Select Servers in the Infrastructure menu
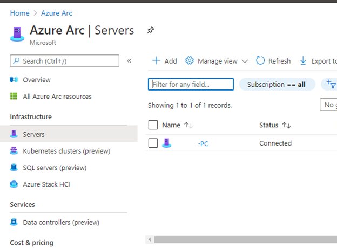337x248 pixels. (x=33, y=134)
